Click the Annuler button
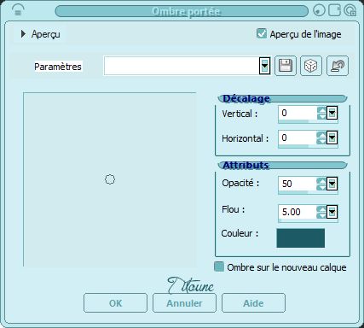Image resolution: width=364 pixels, height=328 pixels. tap(184, 303)
